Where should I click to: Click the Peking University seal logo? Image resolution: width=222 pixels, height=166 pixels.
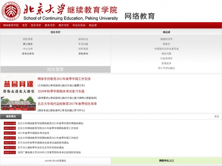pyautogui.click(x=11, y=11)
